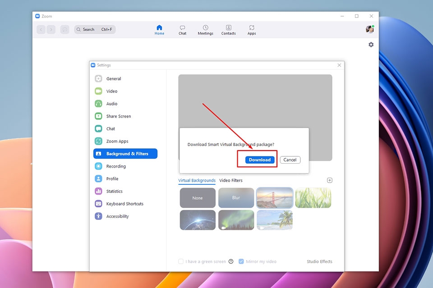The height and width of the screenshot is (288, 433).
Task: Pick northern lights aurora background
Action: pyautogui.click(x=236, y=220)
